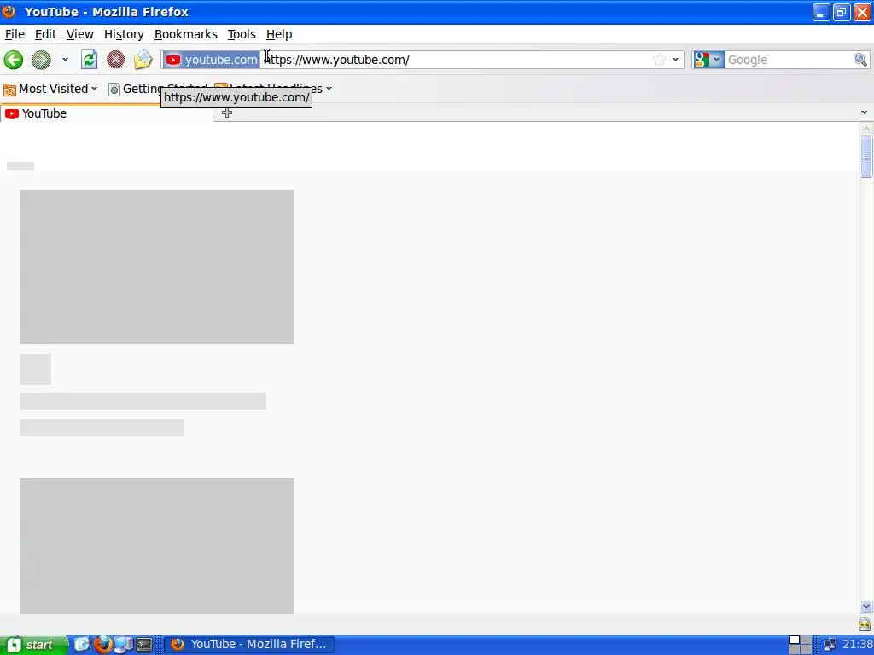The image size is (874, 655).
Task: List all tabs dropdown arrow
Action: click(864, 113)
